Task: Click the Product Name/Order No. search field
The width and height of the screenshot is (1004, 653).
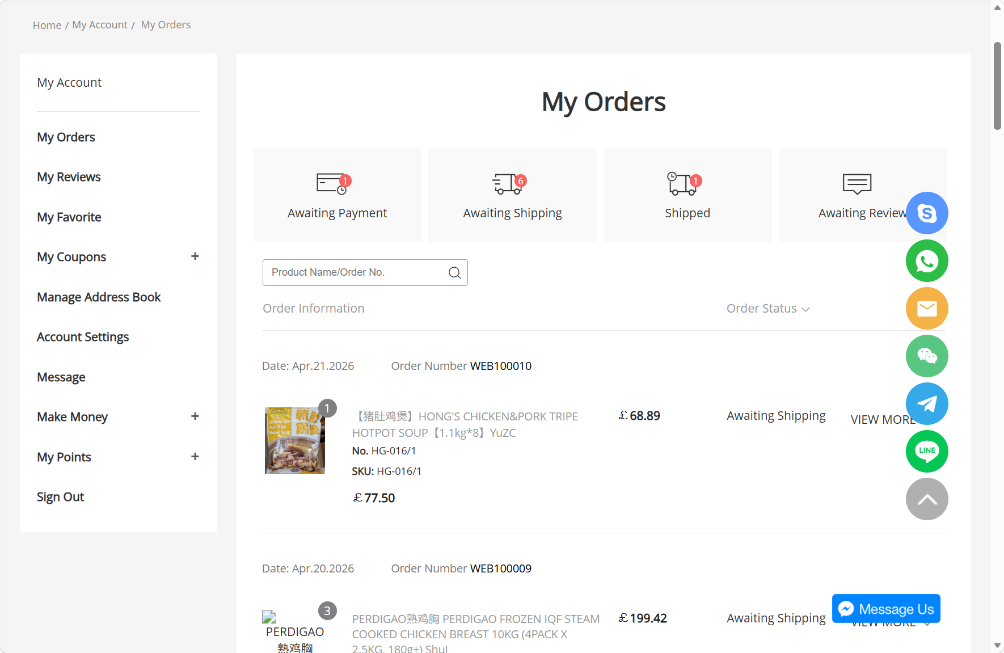Action: (x=365, y=273)
